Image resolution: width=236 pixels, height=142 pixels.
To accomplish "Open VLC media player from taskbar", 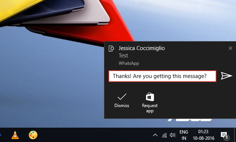I will tap(15, 135).
